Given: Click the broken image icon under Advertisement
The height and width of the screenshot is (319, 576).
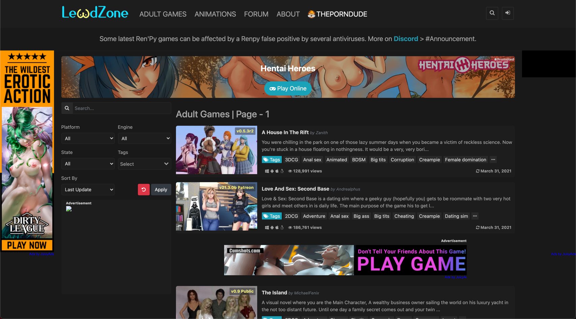Looking at the screenshot, I should point(69,209).
